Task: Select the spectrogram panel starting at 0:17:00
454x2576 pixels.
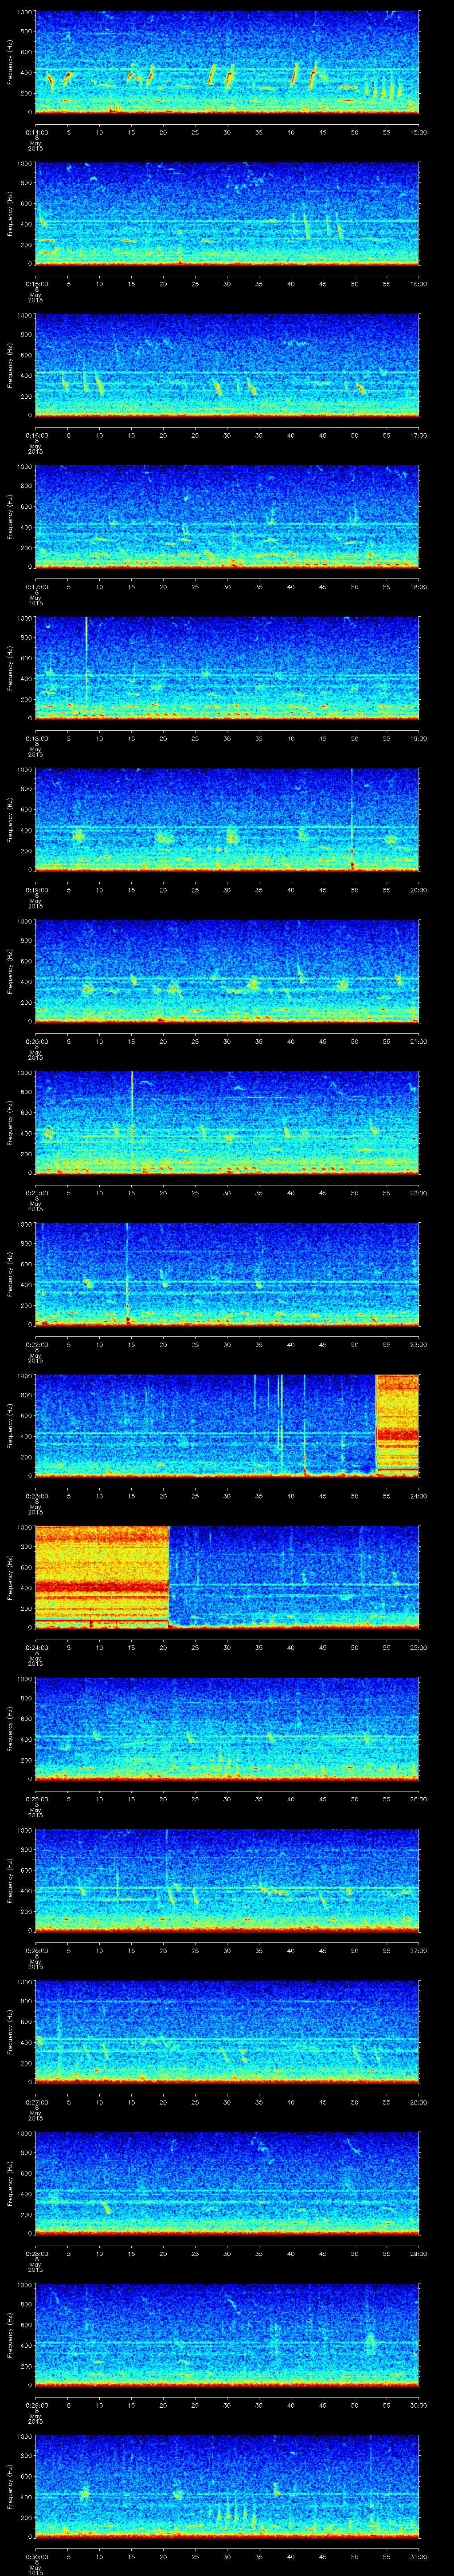Action: [227, 517]
